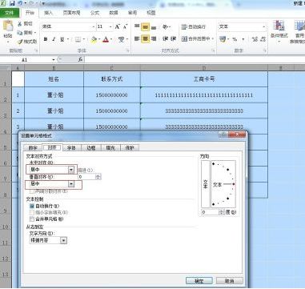The height and width of the screenshot is (289, 305).
Task: Switch to the 公式 Formulas tab
Action: coord(94,13)
